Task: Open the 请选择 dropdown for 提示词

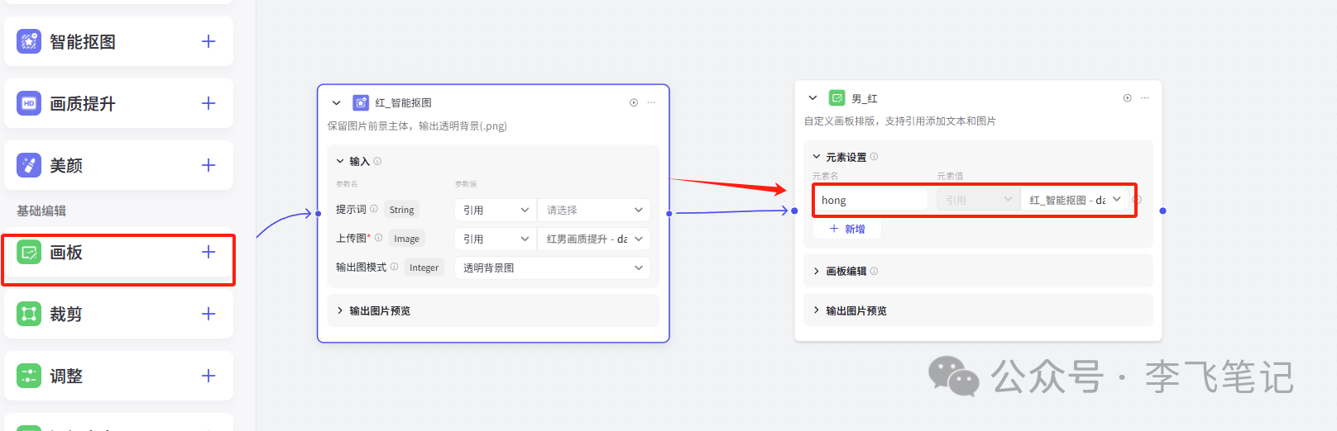Action: click(594, 210)
